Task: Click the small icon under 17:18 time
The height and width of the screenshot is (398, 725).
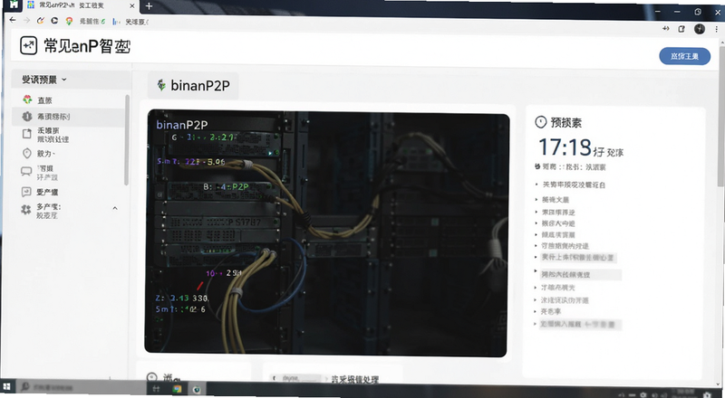Action: coord(537,166)
